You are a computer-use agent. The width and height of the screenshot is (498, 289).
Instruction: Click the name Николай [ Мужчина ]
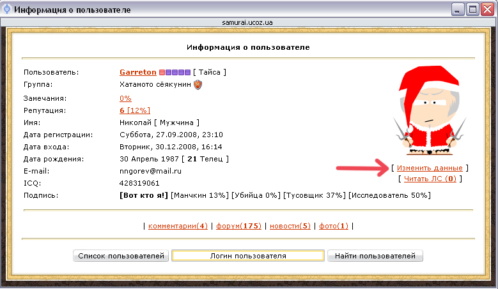coord(159,122)
